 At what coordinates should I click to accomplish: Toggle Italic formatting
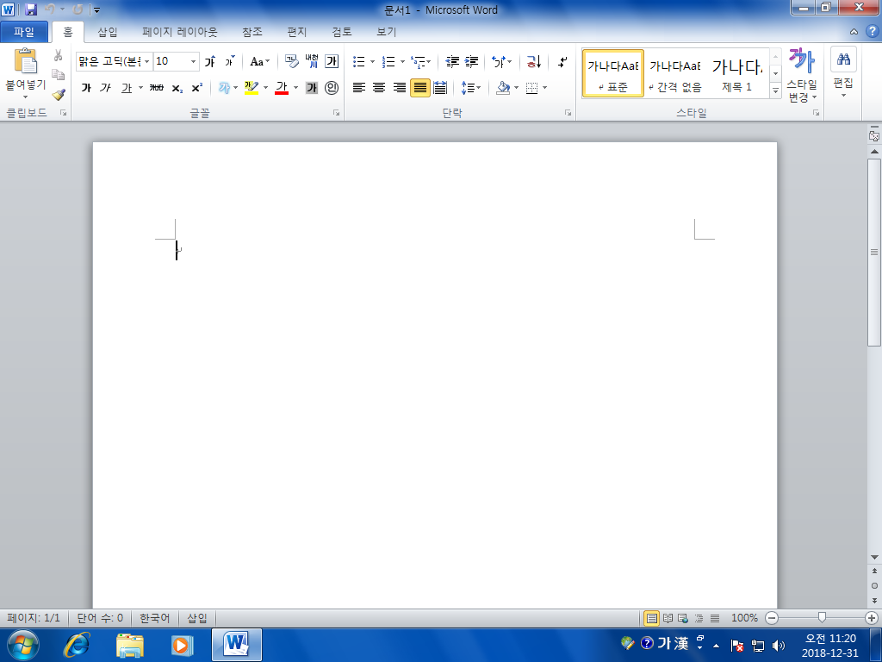point(106,88)
